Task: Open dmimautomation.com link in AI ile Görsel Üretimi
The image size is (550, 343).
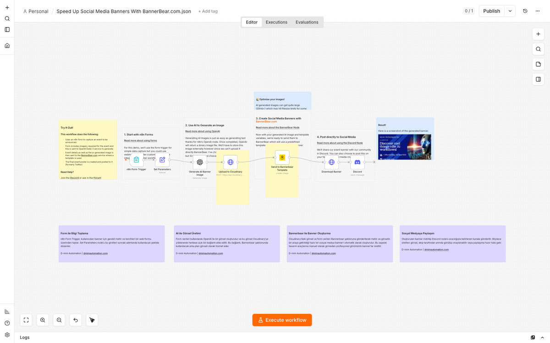Action: (x=211, y=253)
